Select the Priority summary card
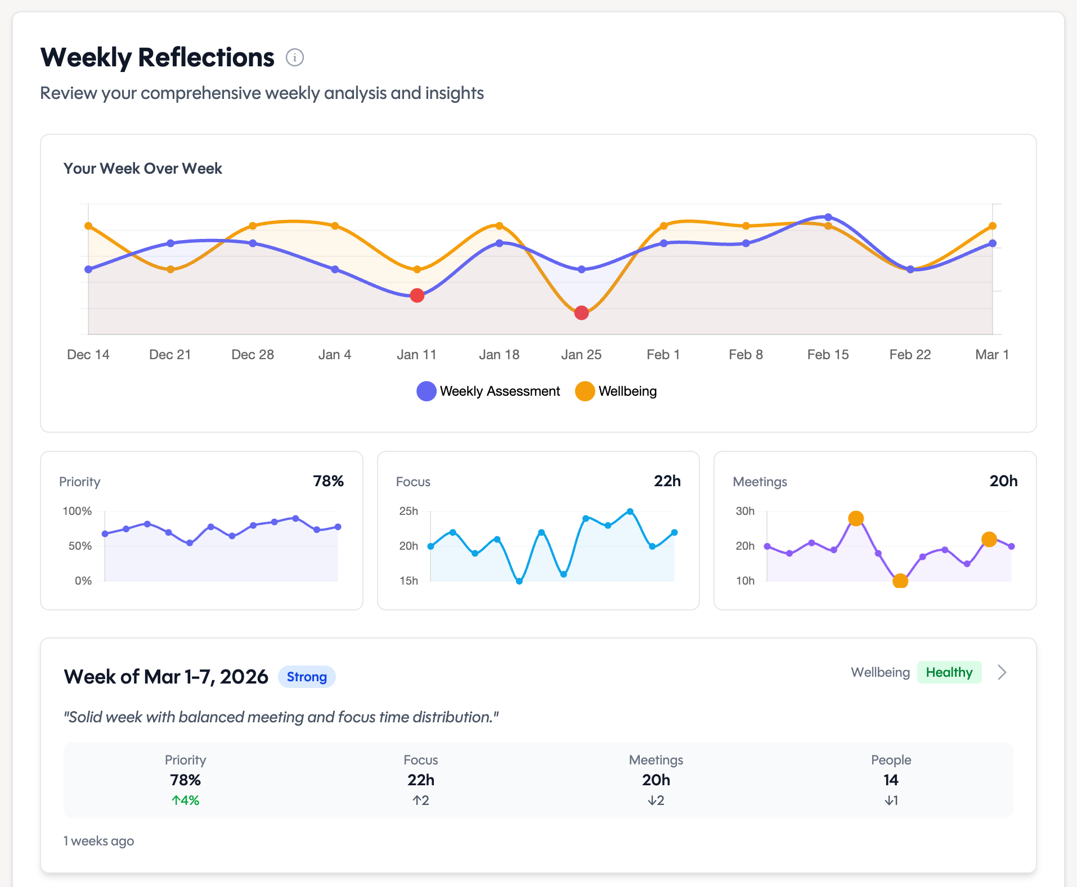The image size is (1077, 887). tap(201, 530)
